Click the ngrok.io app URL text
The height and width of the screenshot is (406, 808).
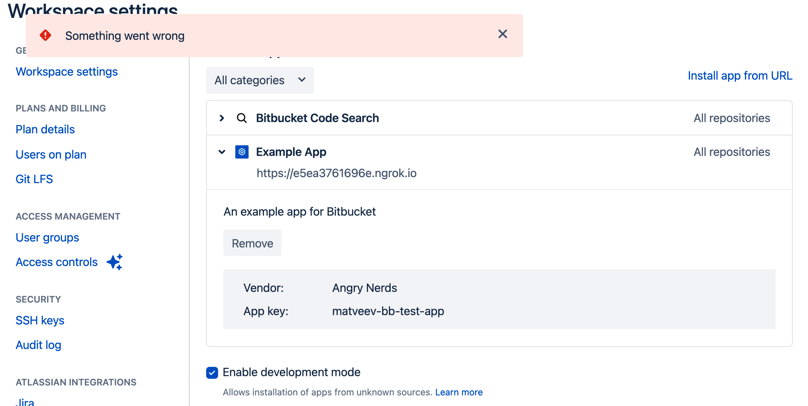tap(336, 173)
